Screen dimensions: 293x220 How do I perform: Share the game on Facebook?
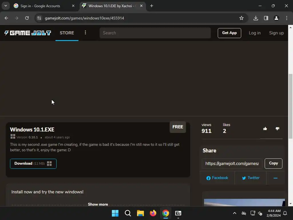coord(217,178)
